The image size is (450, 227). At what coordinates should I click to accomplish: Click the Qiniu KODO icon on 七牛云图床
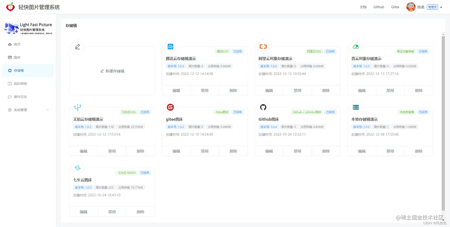pos(77,168)
